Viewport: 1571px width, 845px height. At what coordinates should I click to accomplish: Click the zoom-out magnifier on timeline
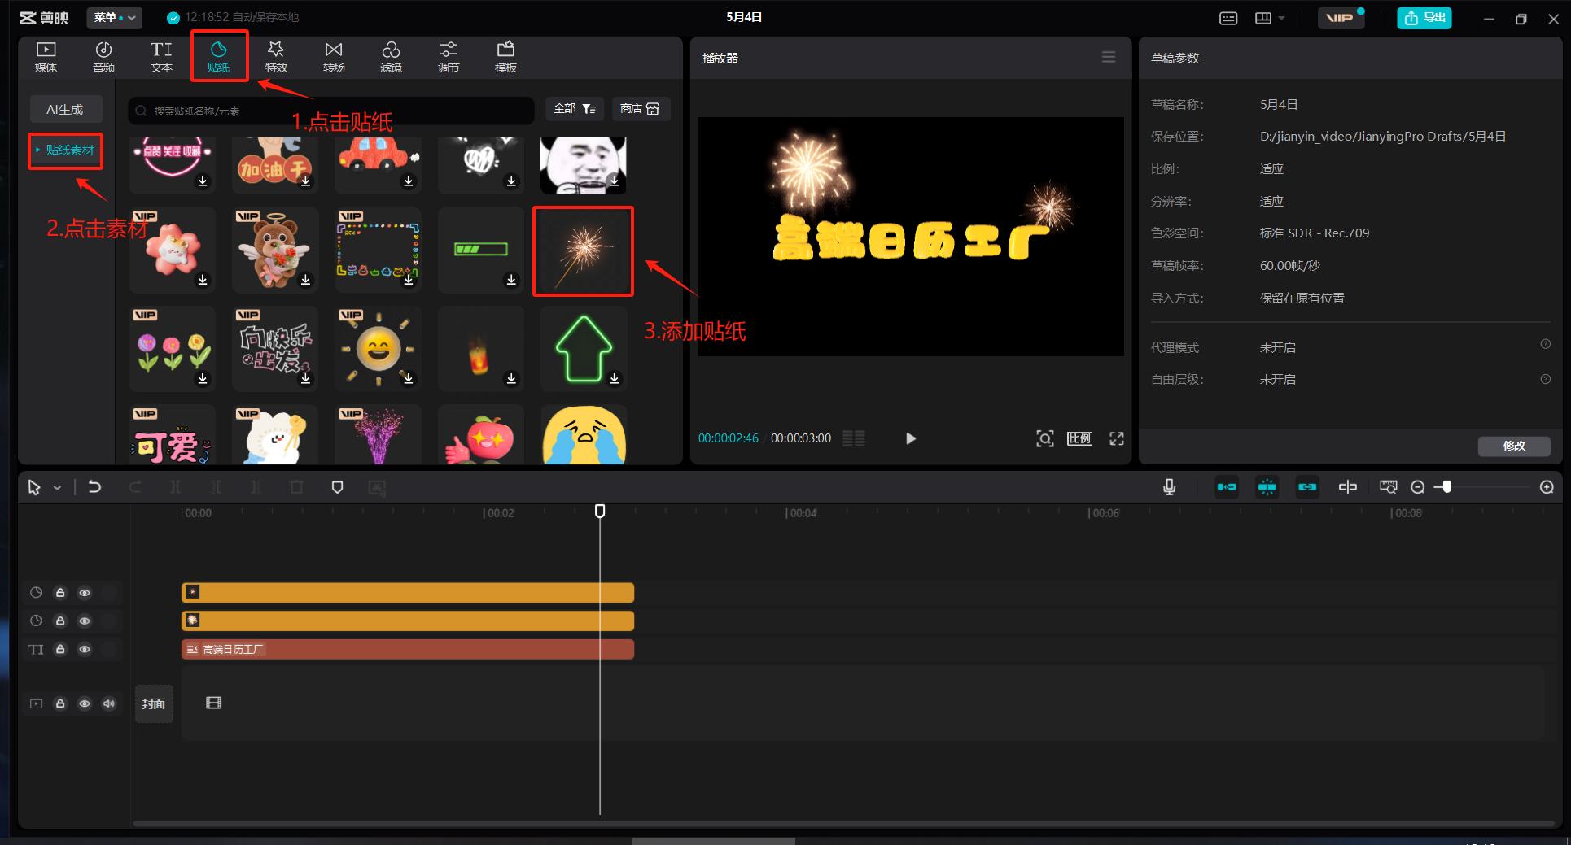(x=1417, y=487)
